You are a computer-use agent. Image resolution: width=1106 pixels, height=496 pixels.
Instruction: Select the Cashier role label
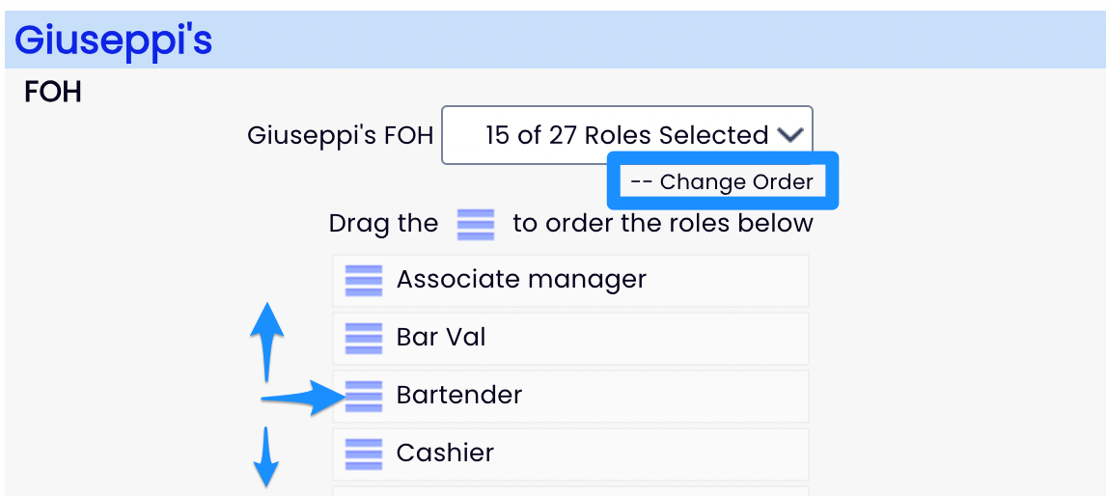point(445,453)
